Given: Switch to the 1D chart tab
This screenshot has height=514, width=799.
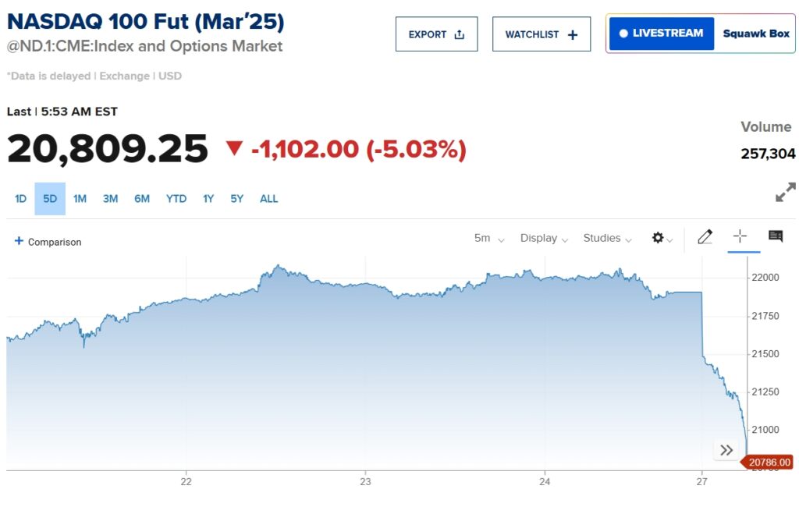Looking at the screenshot, I should tap(20, 199).
